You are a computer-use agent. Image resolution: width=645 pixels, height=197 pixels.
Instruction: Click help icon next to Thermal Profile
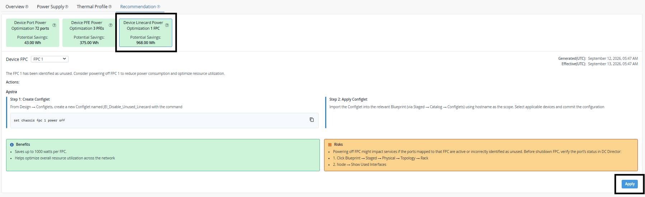point(110,7)
